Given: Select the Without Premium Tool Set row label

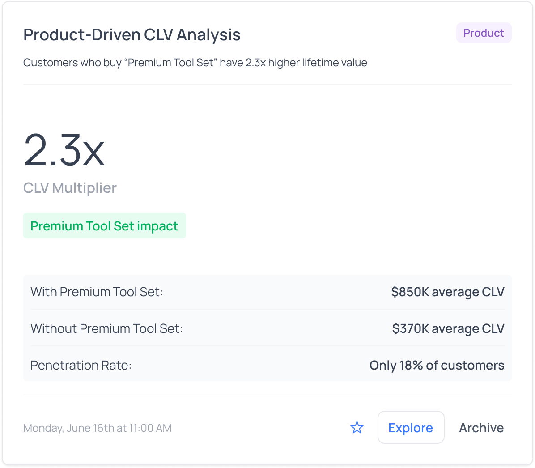Looking at the screenshot, I should (106, 328).
